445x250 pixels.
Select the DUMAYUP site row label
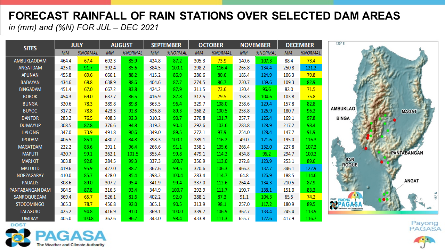point(30,125)
